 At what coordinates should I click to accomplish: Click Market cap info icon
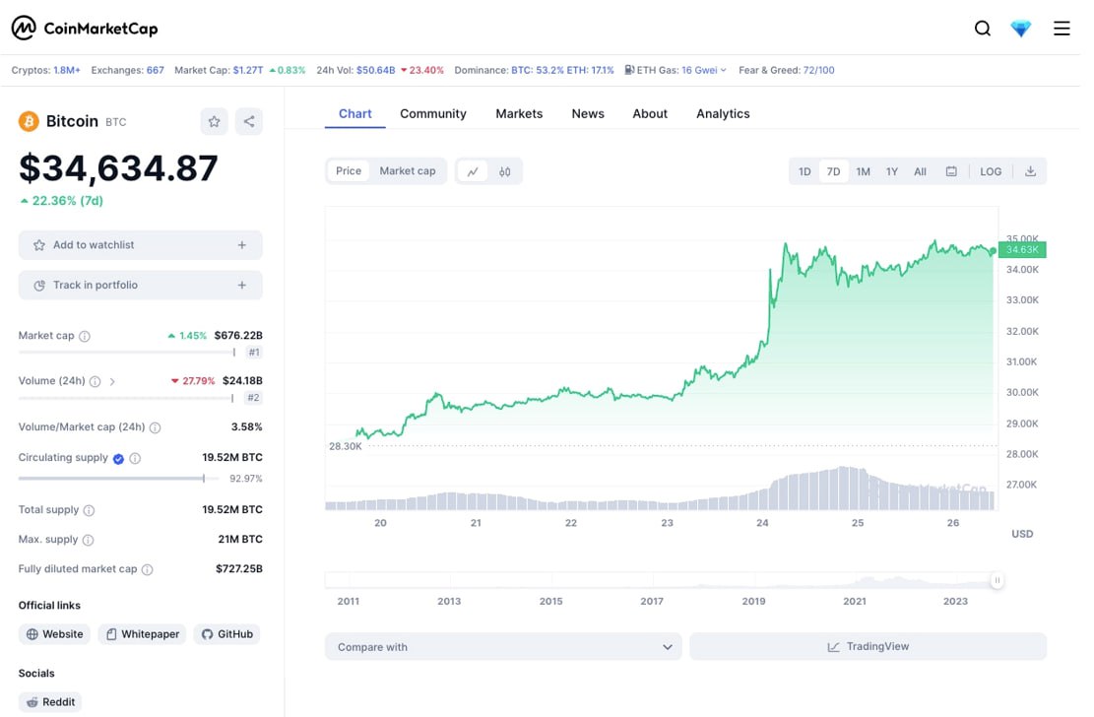85,336
